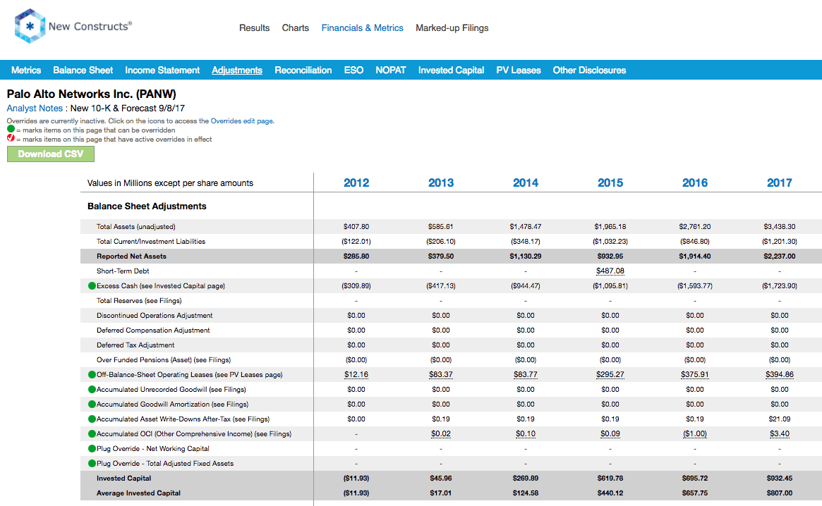This screenshot has height=506, width=822.
Task: Click green dot beside Plug Override Net Working Capital
Action: pyautogui.click(x=92, y=448)
